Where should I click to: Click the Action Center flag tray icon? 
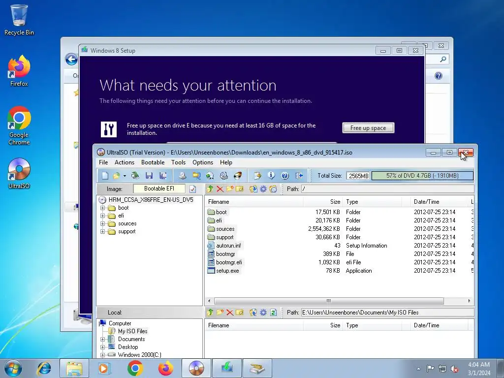pos(430,369)
